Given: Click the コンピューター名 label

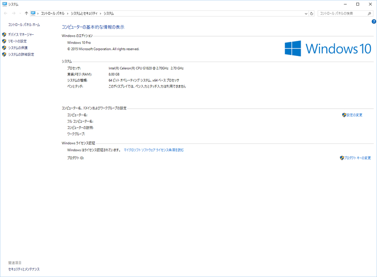Looking at the screenshot, I should [77, 115].
